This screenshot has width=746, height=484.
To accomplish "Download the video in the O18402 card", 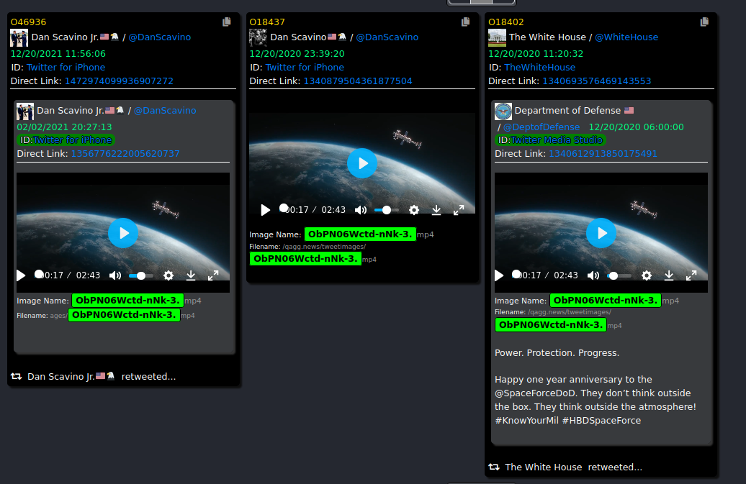I will coord(669,275).
